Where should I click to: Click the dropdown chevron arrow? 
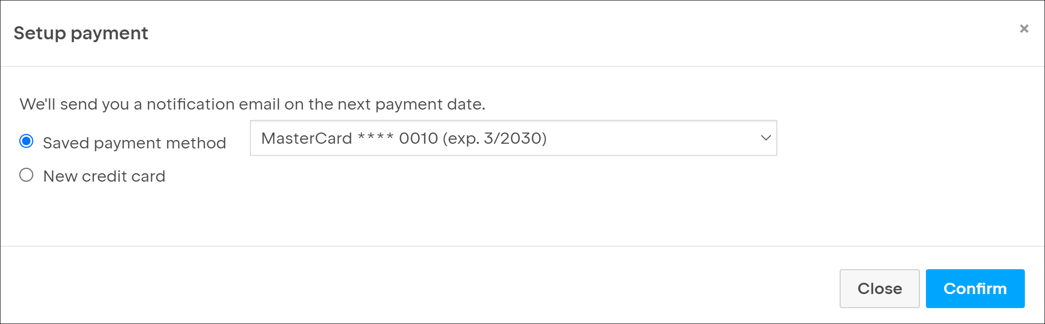pyautogui.click(x=766, y=138)
